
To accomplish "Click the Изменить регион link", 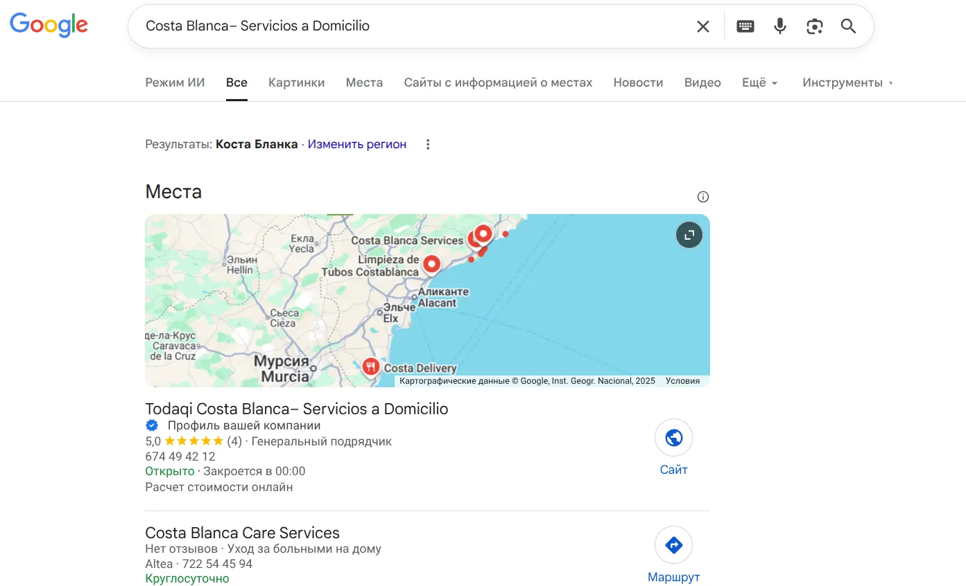I will (x=356, y=144).
